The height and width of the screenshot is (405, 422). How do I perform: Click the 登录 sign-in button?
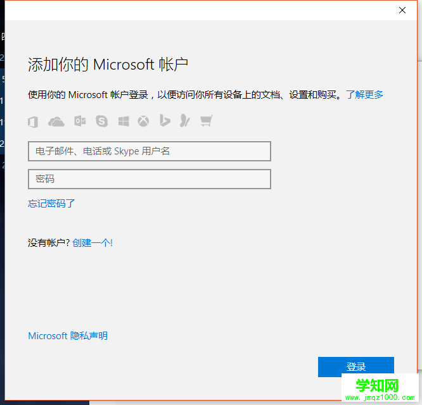click(356, 366)
